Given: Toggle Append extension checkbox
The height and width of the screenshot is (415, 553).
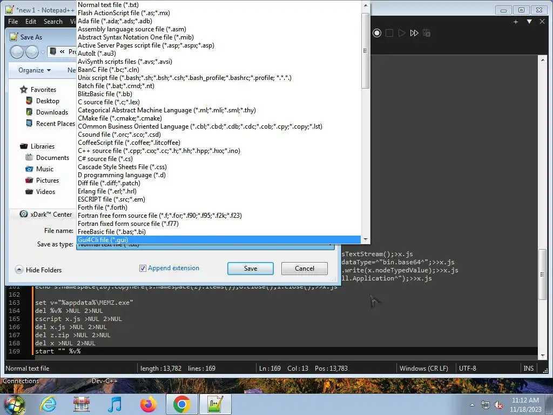Looking at the screenshot, I should [x=143, y=268].
